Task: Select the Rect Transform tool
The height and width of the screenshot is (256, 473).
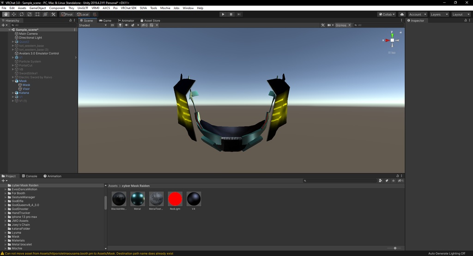Action: coord(37,14)
